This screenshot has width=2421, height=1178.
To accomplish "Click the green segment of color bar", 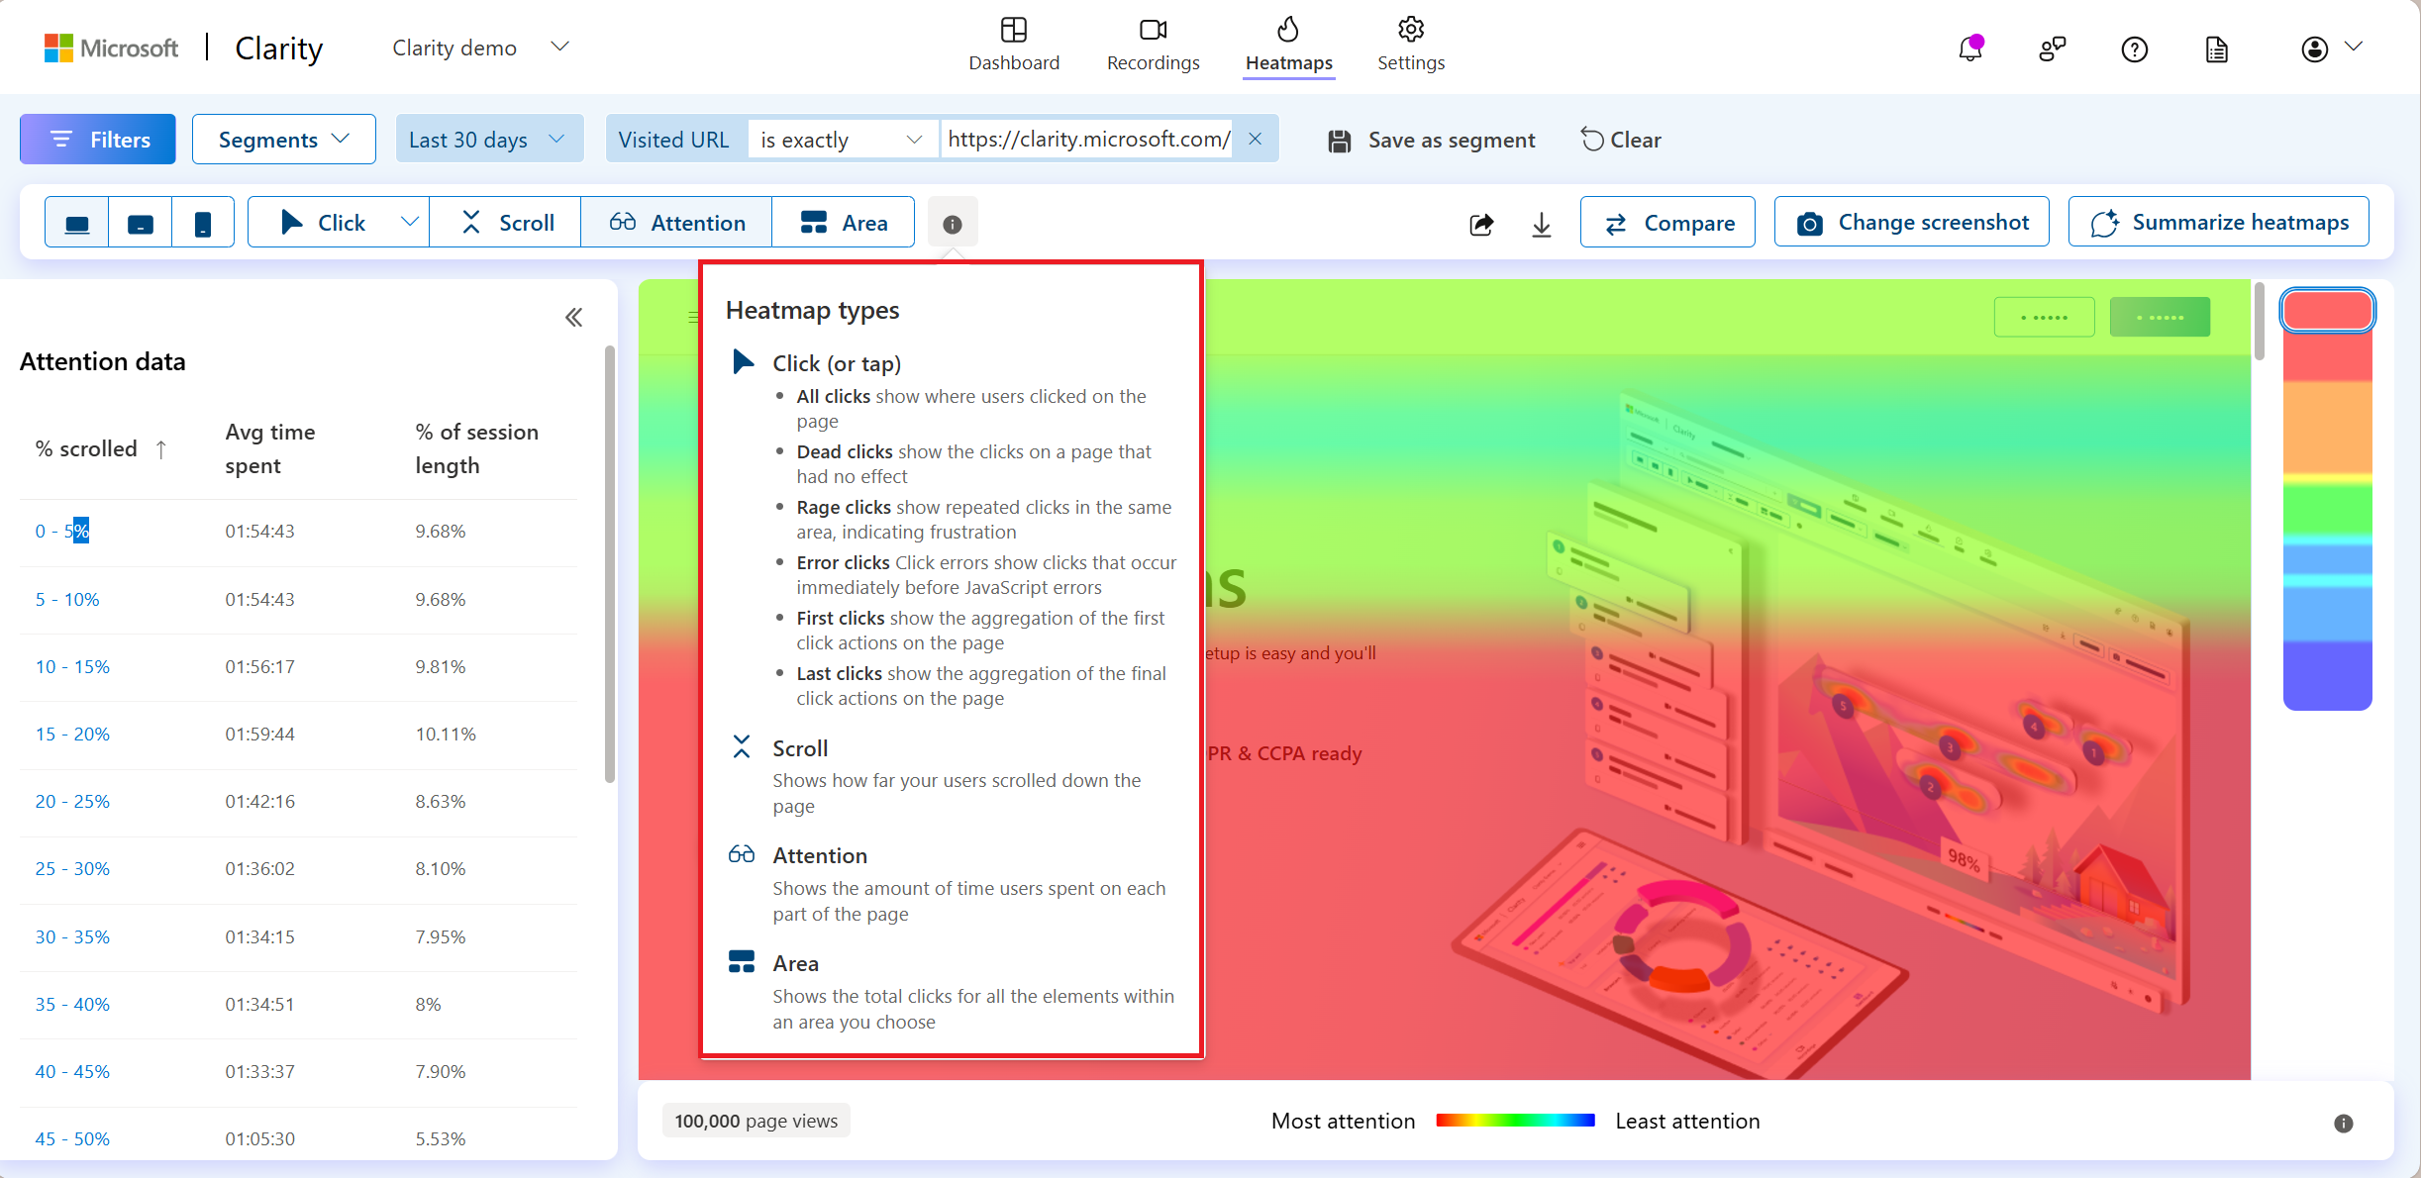I will pyautogui.click(x=2327, y=510).
